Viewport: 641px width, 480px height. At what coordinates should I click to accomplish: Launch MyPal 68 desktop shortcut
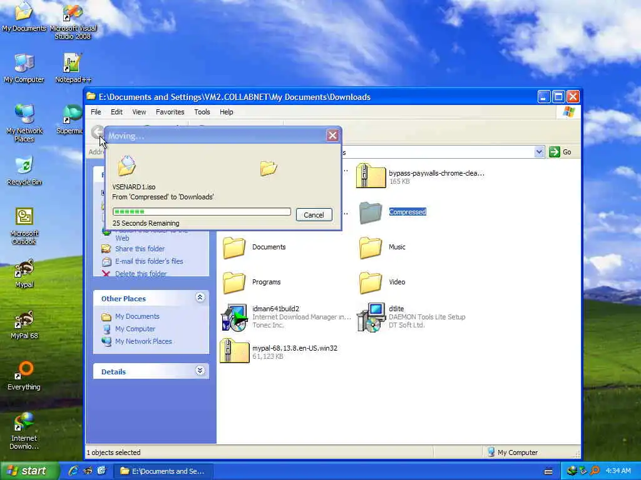(x=24, y=325)
